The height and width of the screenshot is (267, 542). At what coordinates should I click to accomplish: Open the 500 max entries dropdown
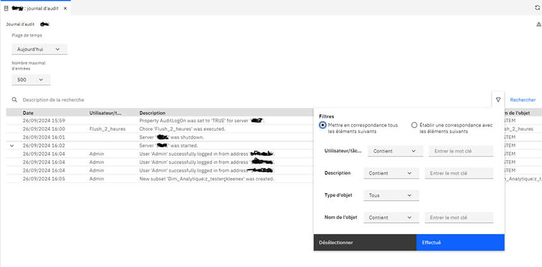click(x=31, y=80)
